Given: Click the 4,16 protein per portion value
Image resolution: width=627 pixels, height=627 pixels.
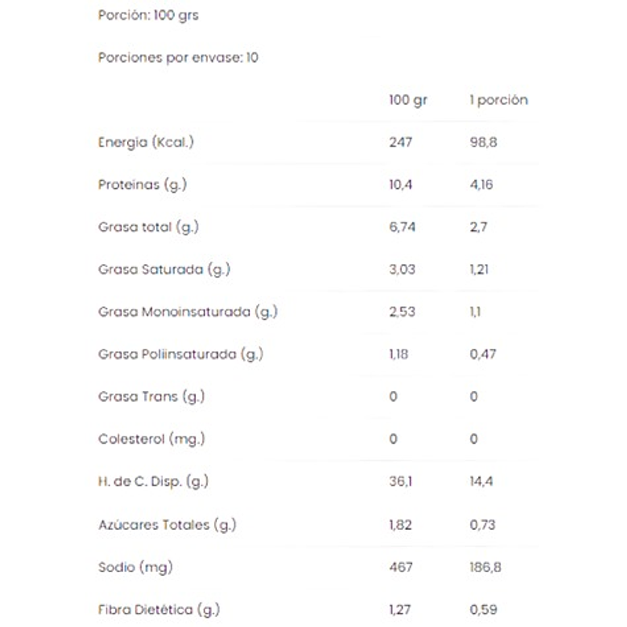Looking at the screenshot, I should click(481, 185).
